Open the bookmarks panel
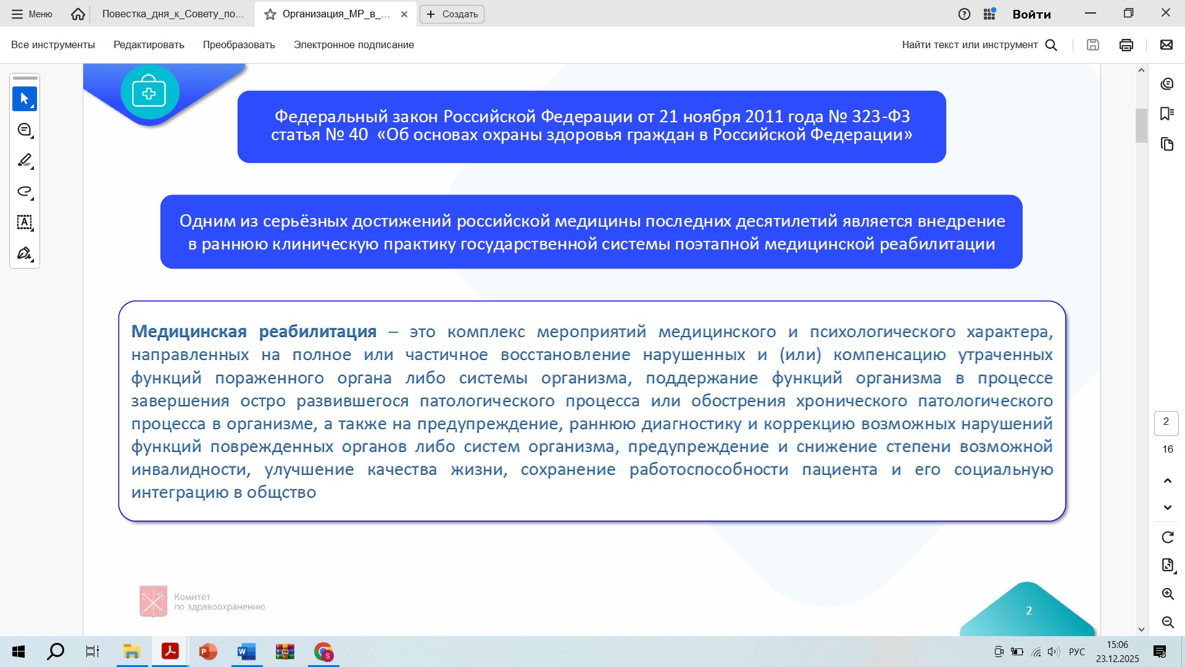1185x667 pixels. coord(1166,114)
